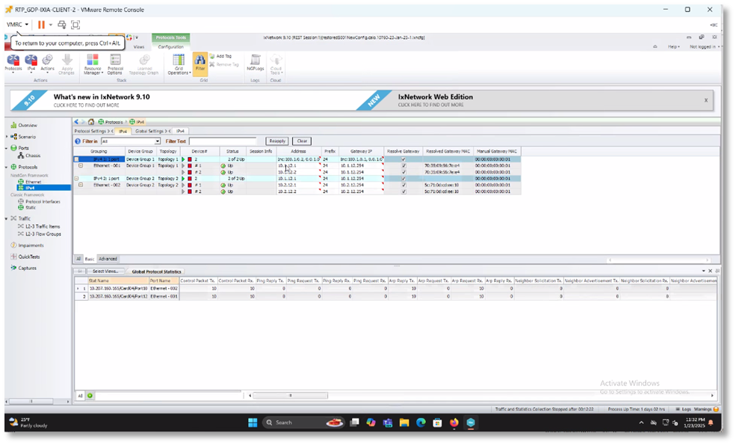Screen dimensions: 736x445
Task: Collapse the Ethernet - 002 row
Action: click(81, 185)
